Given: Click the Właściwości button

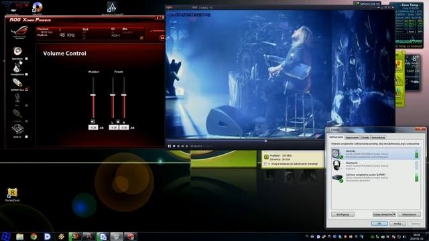Looking at the screenshot, I should pyautogui.click(x=409, y=214).
